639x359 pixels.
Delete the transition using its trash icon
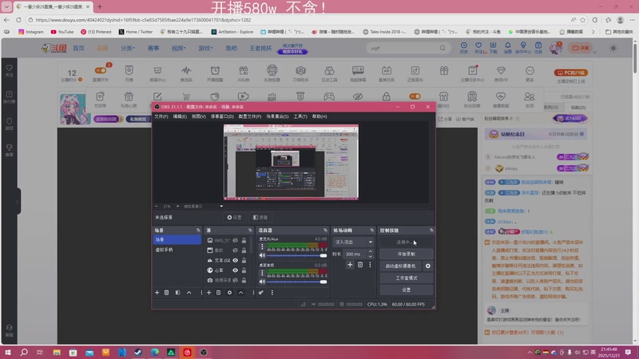click(360, 265)
